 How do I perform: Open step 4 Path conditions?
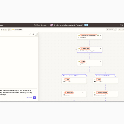(x=74, y=81)
